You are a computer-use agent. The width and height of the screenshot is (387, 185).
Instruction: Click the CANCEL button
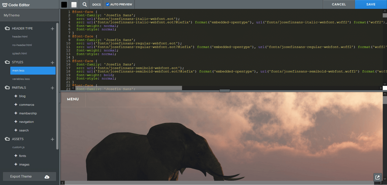[x=339, y=4]
